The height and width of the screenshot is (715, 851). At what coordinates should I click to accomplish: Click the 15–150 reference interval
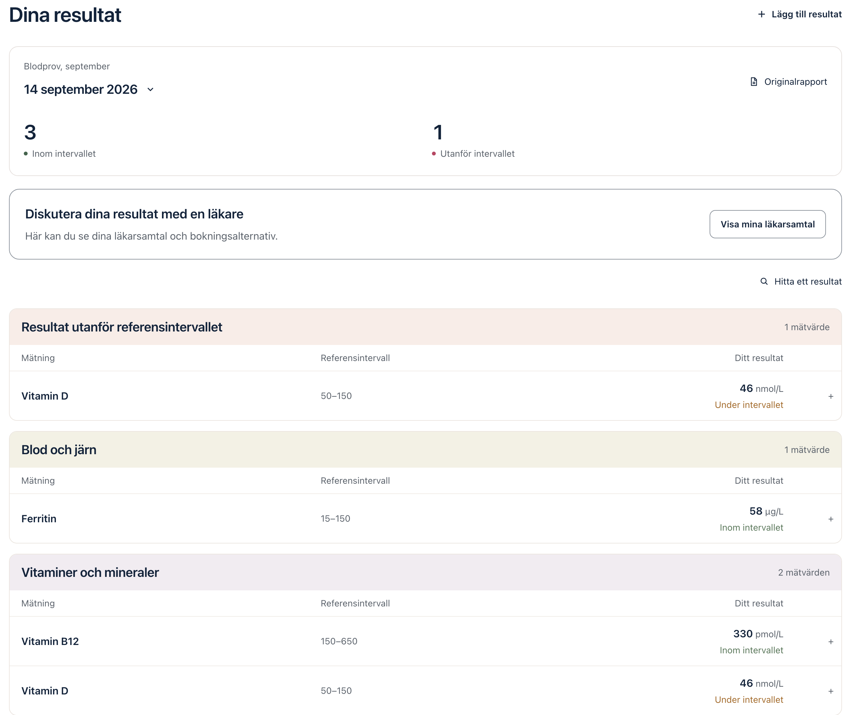[x=335, y=519]
